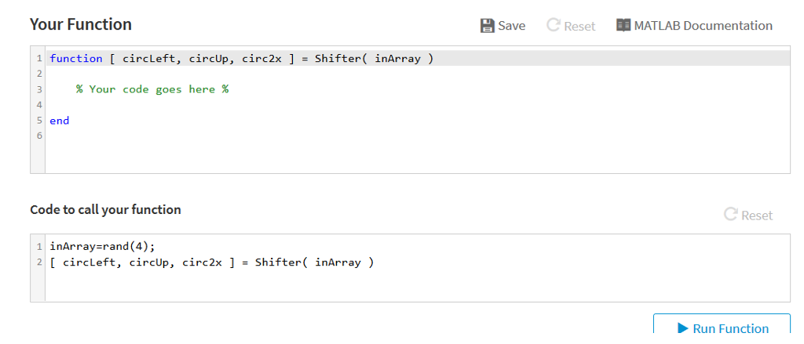804x344 pixels.
Task: Save the function code
Action: pyautogui.click(x=502, y=26)
